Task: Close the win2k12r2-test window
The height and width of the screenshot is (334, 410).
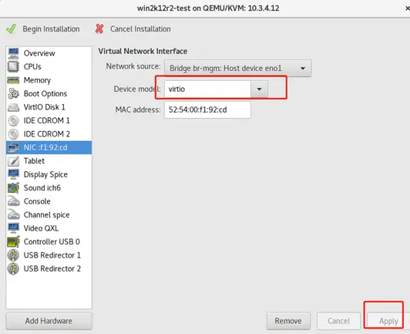Action: pyautogui.click(x=408, y=8)
